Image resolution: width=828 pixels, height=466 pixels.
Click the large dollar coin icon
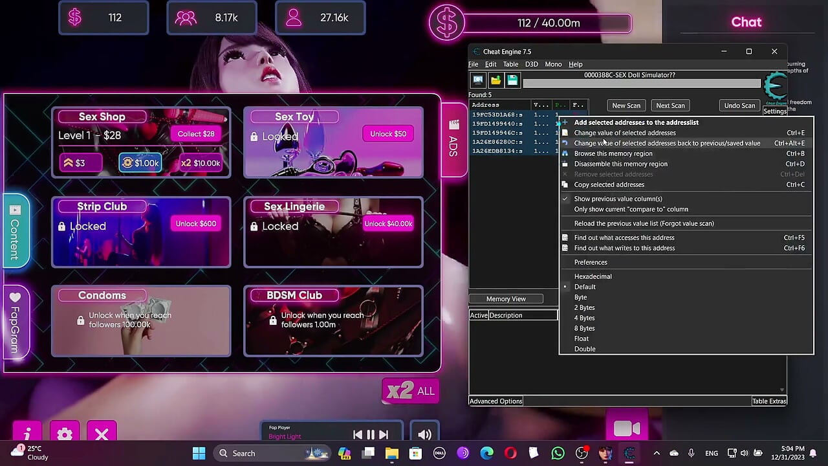pyautogui.click(x=447, y=23)
